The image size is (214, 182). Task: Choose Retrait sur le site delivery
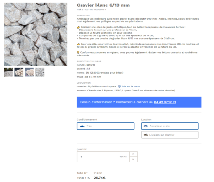point(170,126)
